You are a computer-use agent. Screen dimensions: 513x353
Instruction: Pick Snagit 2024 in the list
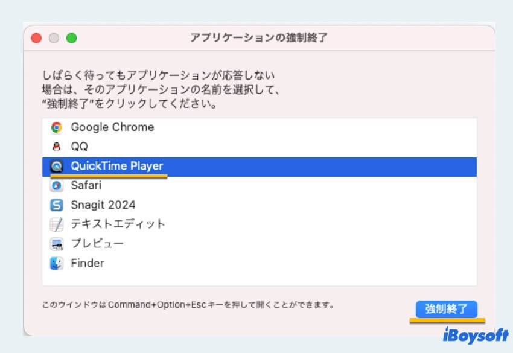(103, 205)
